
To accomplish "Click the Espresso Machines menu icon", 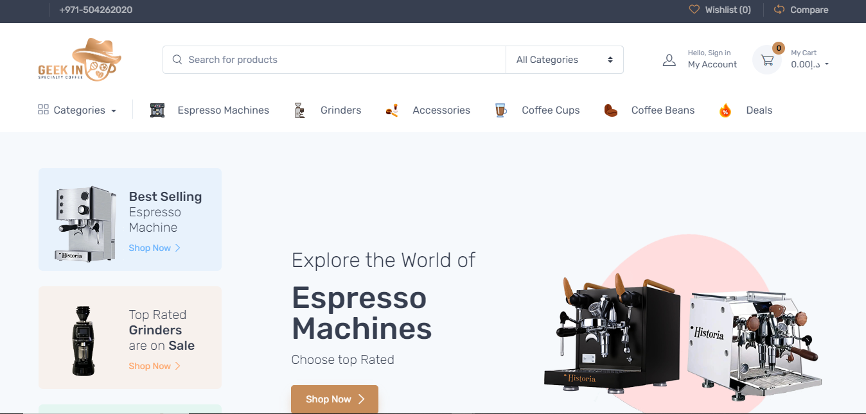I will click(x=157, y=110).
